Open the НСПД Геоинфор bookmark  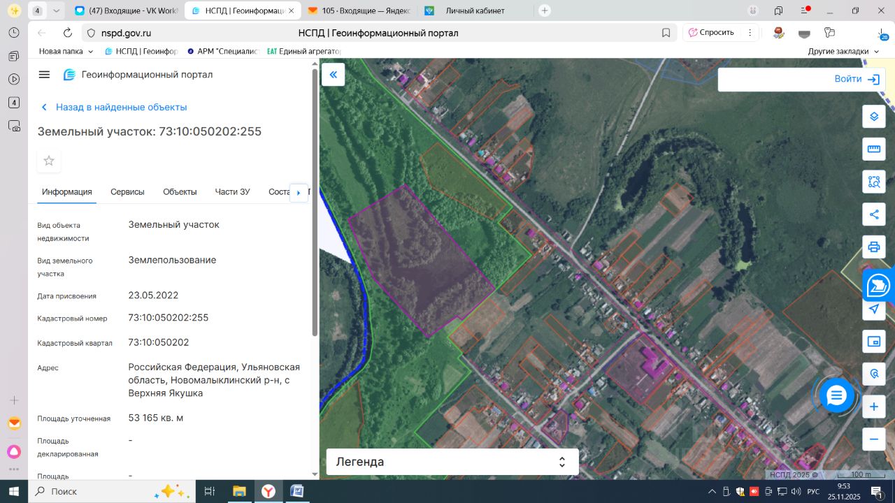[x=141, y=51]
